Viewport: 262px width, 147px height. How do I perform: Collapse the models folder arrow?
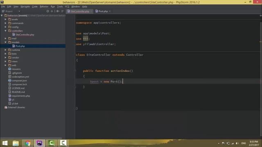point(5,42)
